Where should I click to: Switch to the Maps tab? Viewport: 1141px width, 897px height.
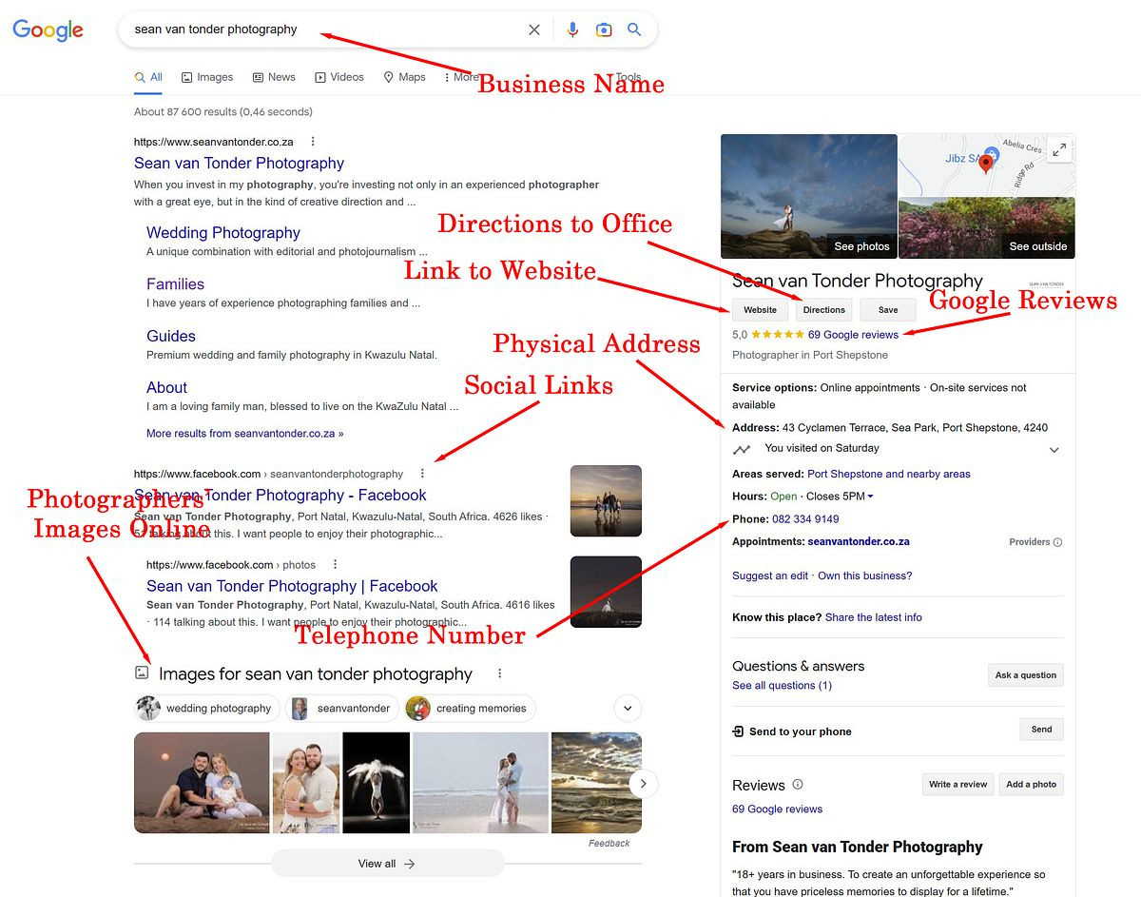point(404,77)
